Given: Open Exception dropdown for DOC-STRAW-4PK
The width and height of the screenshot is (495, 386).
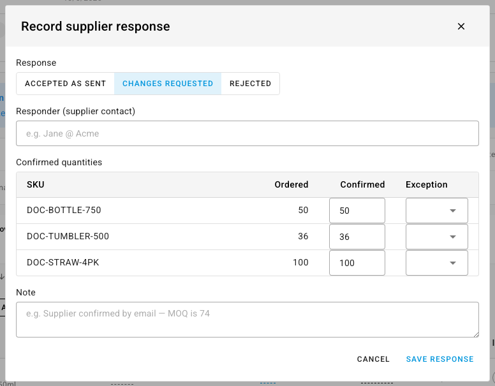Looking at the screenshot, I should (436, 263).
